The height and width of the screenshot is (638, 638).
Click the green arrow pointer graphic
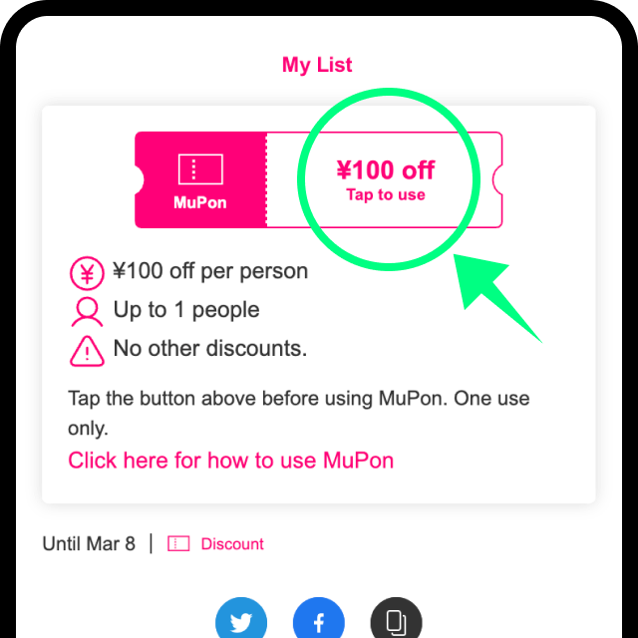(494, 295)
